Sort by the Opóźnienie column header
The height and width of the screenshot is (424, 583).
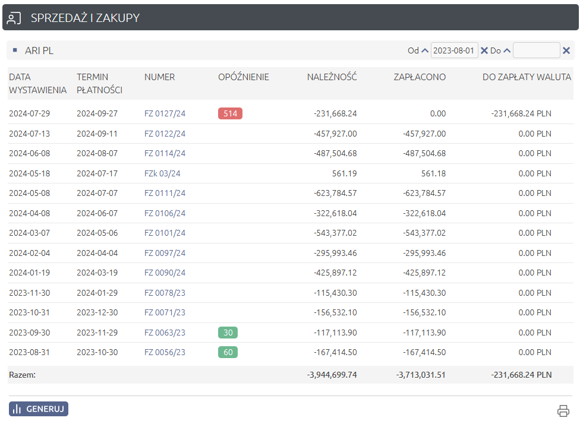coord(244,77)
